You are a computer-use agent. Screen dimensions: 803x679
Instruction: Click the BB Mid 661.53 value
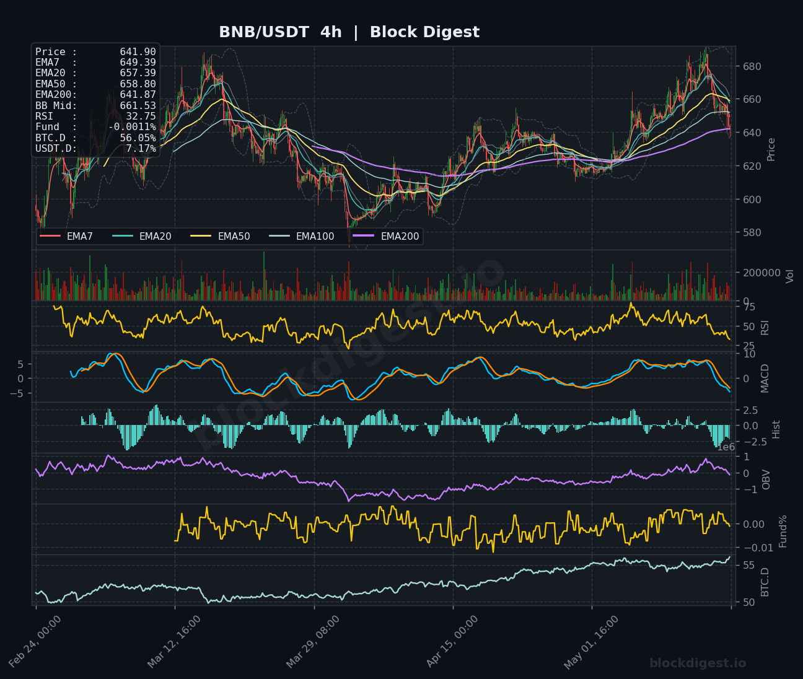(x=138, y=106)
